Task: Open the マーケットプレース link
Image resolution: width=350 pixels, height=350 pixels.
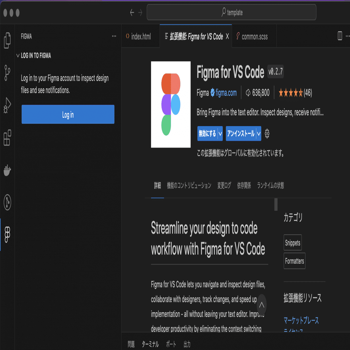Action: pyautogui.click(x=301, y=320)
